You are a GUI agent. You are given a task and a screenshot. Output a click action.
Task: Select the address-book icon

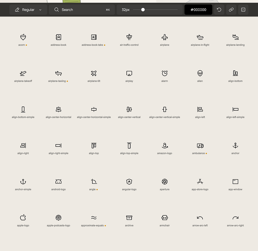coord(58,37)
